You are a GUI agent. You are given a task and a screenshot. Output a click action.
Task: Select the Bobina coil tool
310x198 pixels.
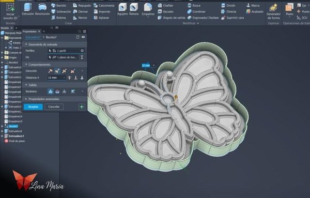pyautogui.click(x=58, y=18)
